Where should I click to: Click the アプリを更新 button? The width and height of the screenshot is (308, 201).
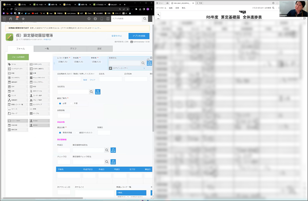(x=139, y=36)
